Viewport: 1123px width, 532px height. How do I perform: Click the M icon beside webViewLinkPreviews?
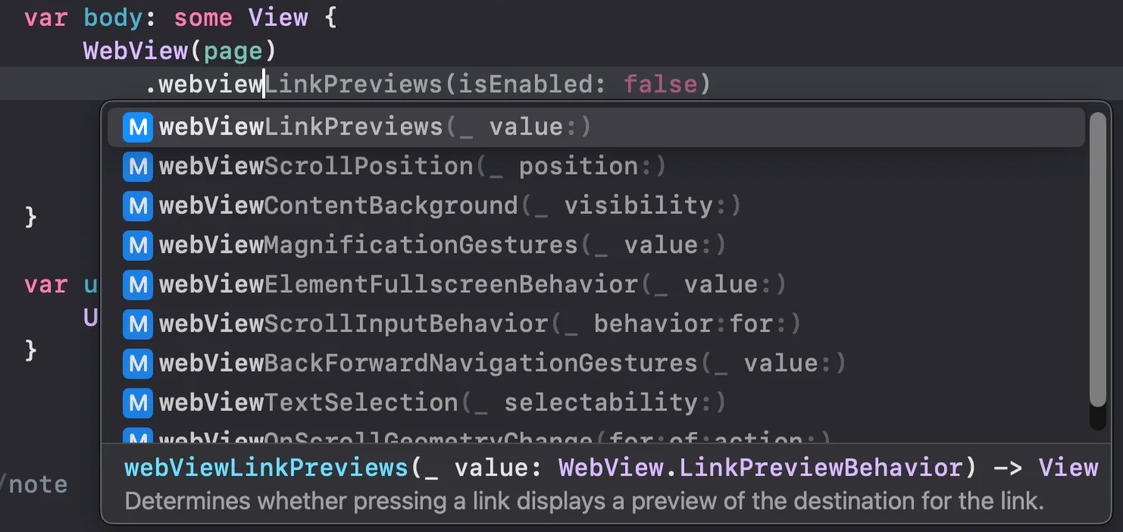point(138,127)
